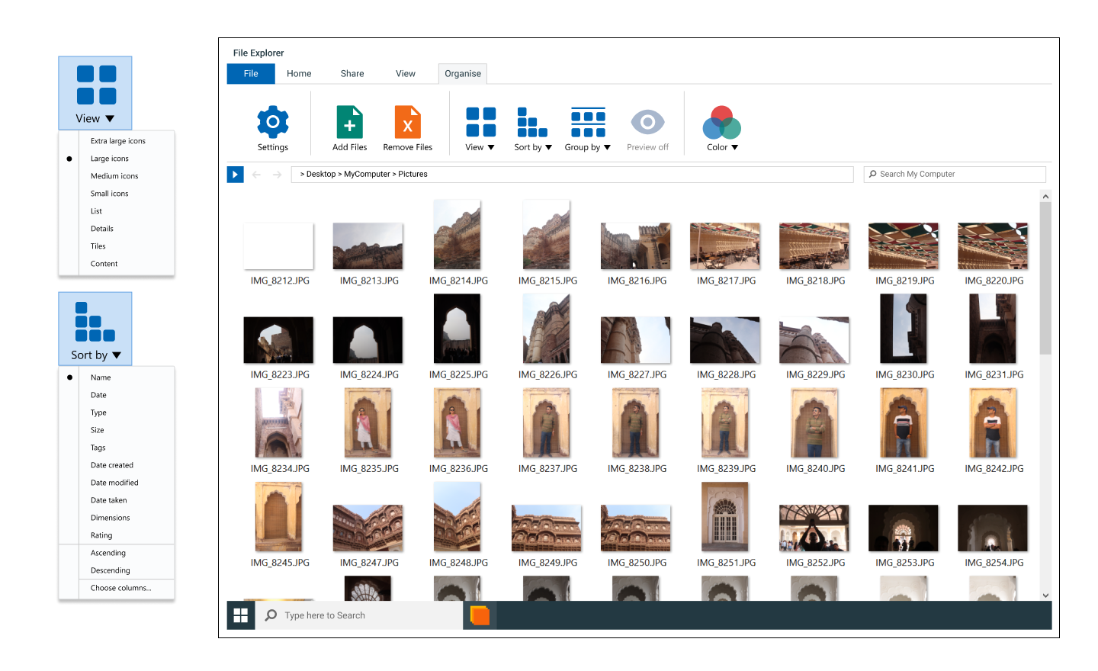Click the Remove Files icon

(x=407, y=122)
